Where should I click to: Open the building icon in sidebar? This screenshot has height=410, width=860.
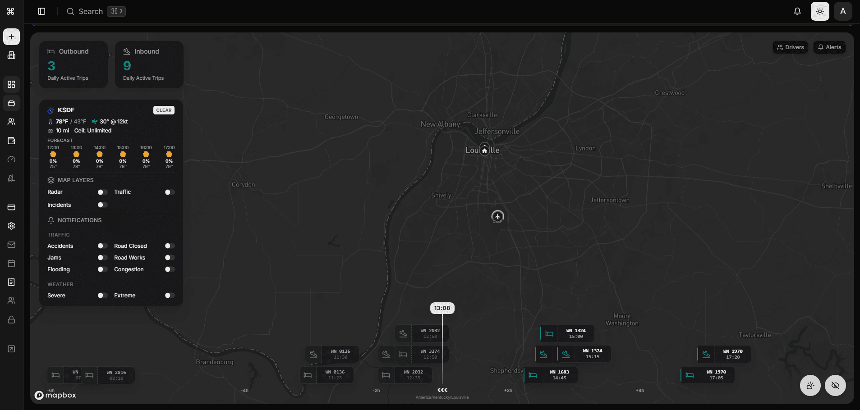[11, 55]
